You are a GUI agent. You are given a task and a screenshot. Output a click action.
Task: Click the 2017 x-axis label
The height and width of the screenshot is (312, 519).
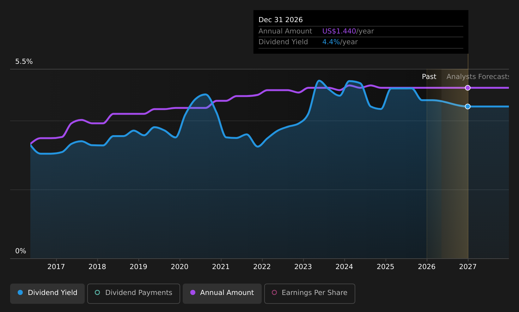56,267
